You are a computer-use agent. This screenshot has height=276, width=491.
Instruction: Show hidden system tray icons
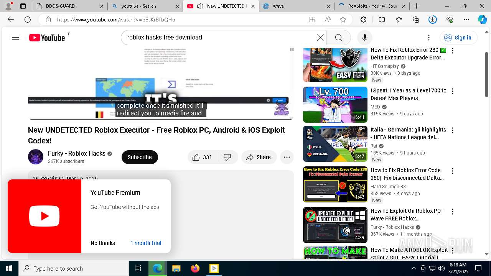click(414, 268)
